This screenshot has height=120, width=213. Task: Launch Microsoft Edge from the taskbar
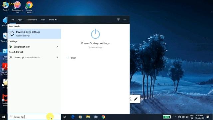pyautogui.click(x=73, y=117)
